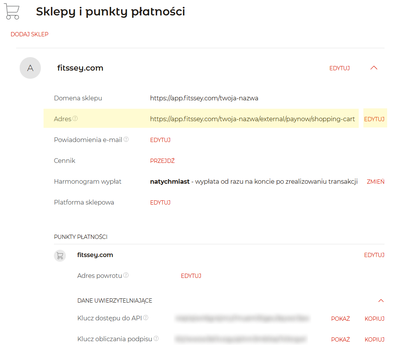Change the Harmonogram wypłat schedule
This screenshot has height=352, width=398.
(x=375, y=182)
